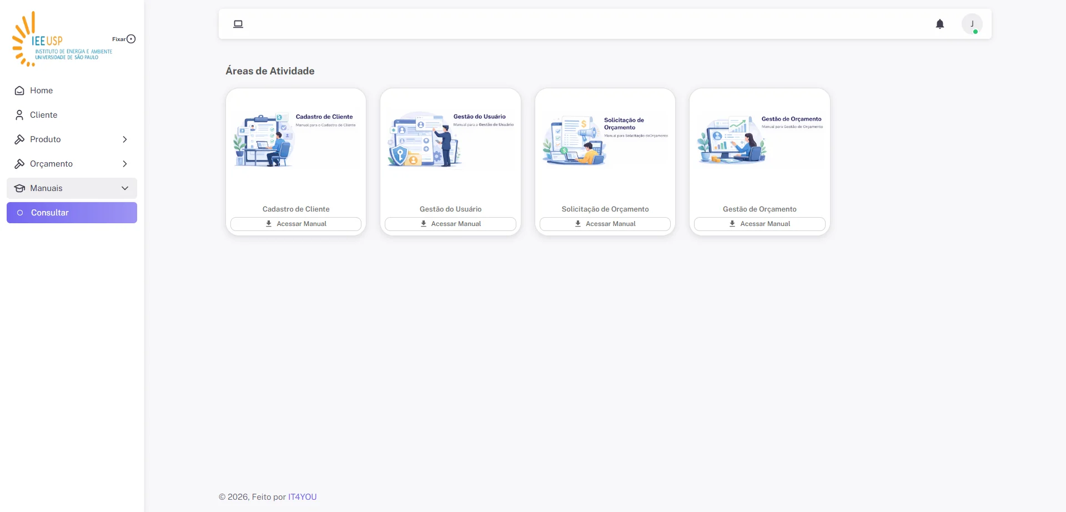
Task: Click the Gestão de Orçamento cover thumbnail
Action: [x=760, y=141]
